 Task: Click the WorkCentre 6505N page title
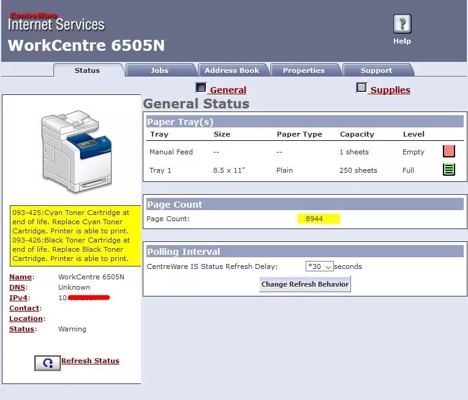[86, 45]
